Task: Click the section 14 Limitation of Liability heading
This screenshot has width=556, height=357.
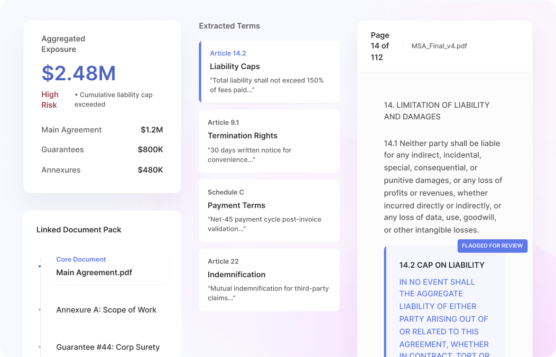Action: [x=437, y=111]
